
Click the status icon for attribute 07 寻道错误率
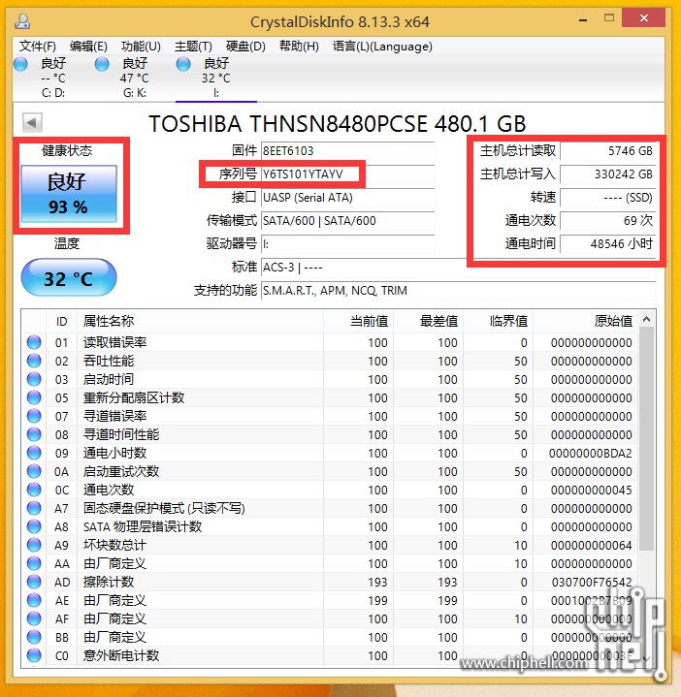coord(34,416)
